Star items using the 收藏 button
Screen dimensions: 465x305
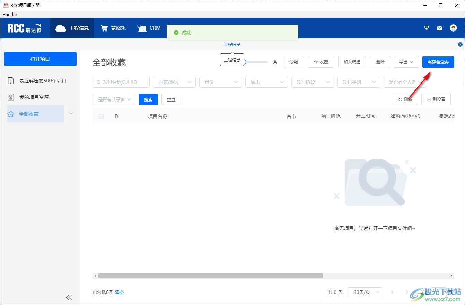point(320,62)
